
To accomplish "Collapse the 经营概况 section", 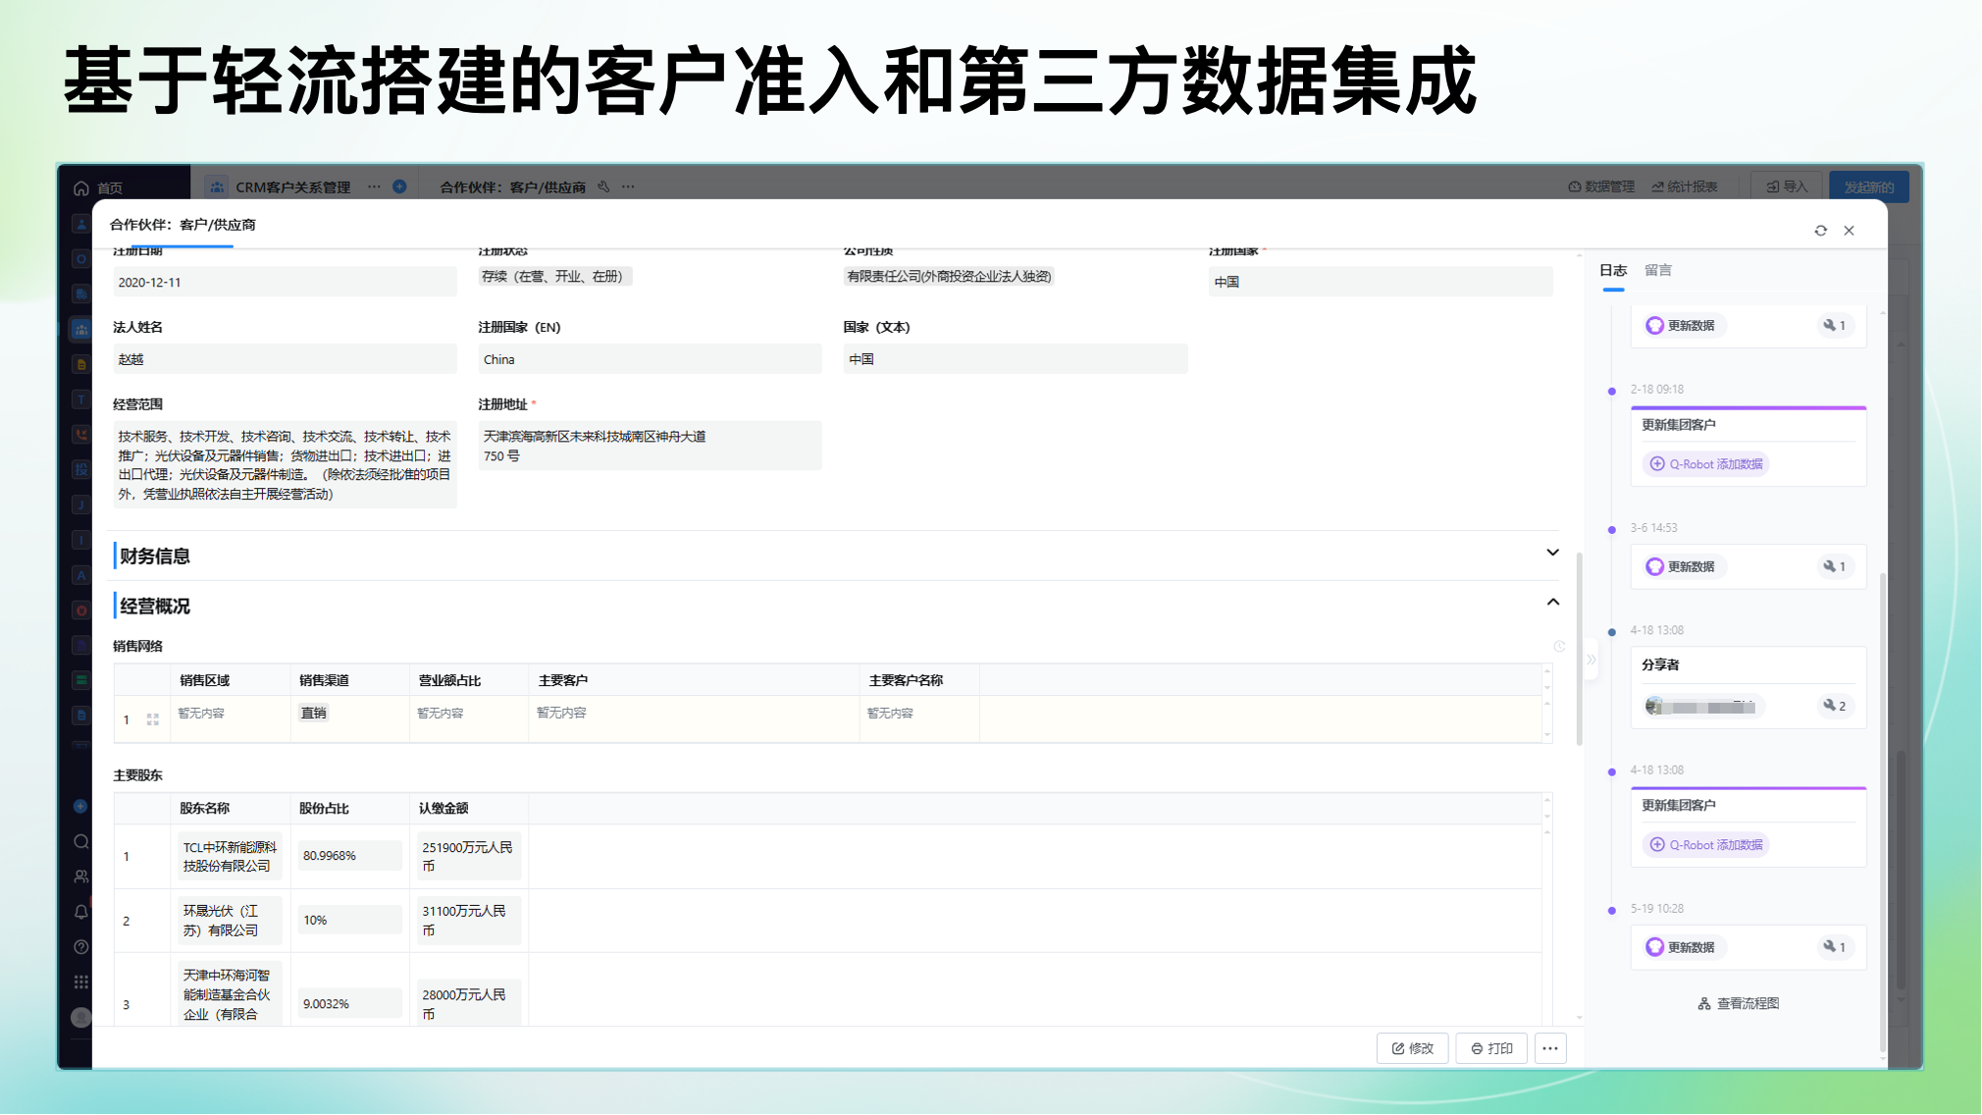I will tap(1552, 602).
